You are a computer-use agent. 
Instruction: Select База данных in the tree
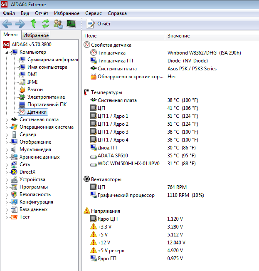[x=34, y=209]
